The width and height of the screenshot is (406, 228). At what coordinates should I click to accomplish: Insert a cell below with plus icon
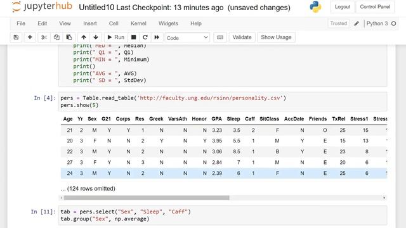(30, 37)
